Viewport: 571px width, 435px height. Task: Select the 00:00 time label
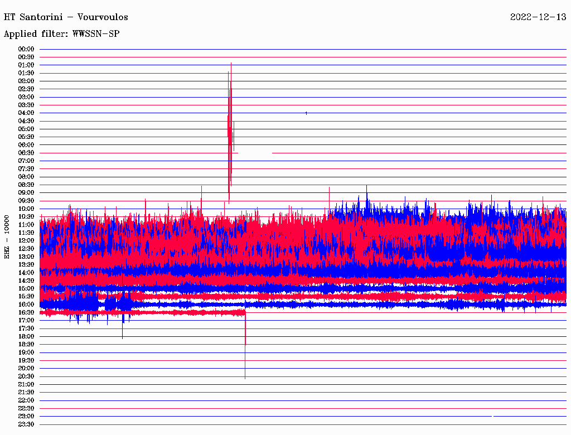[26, 49]
